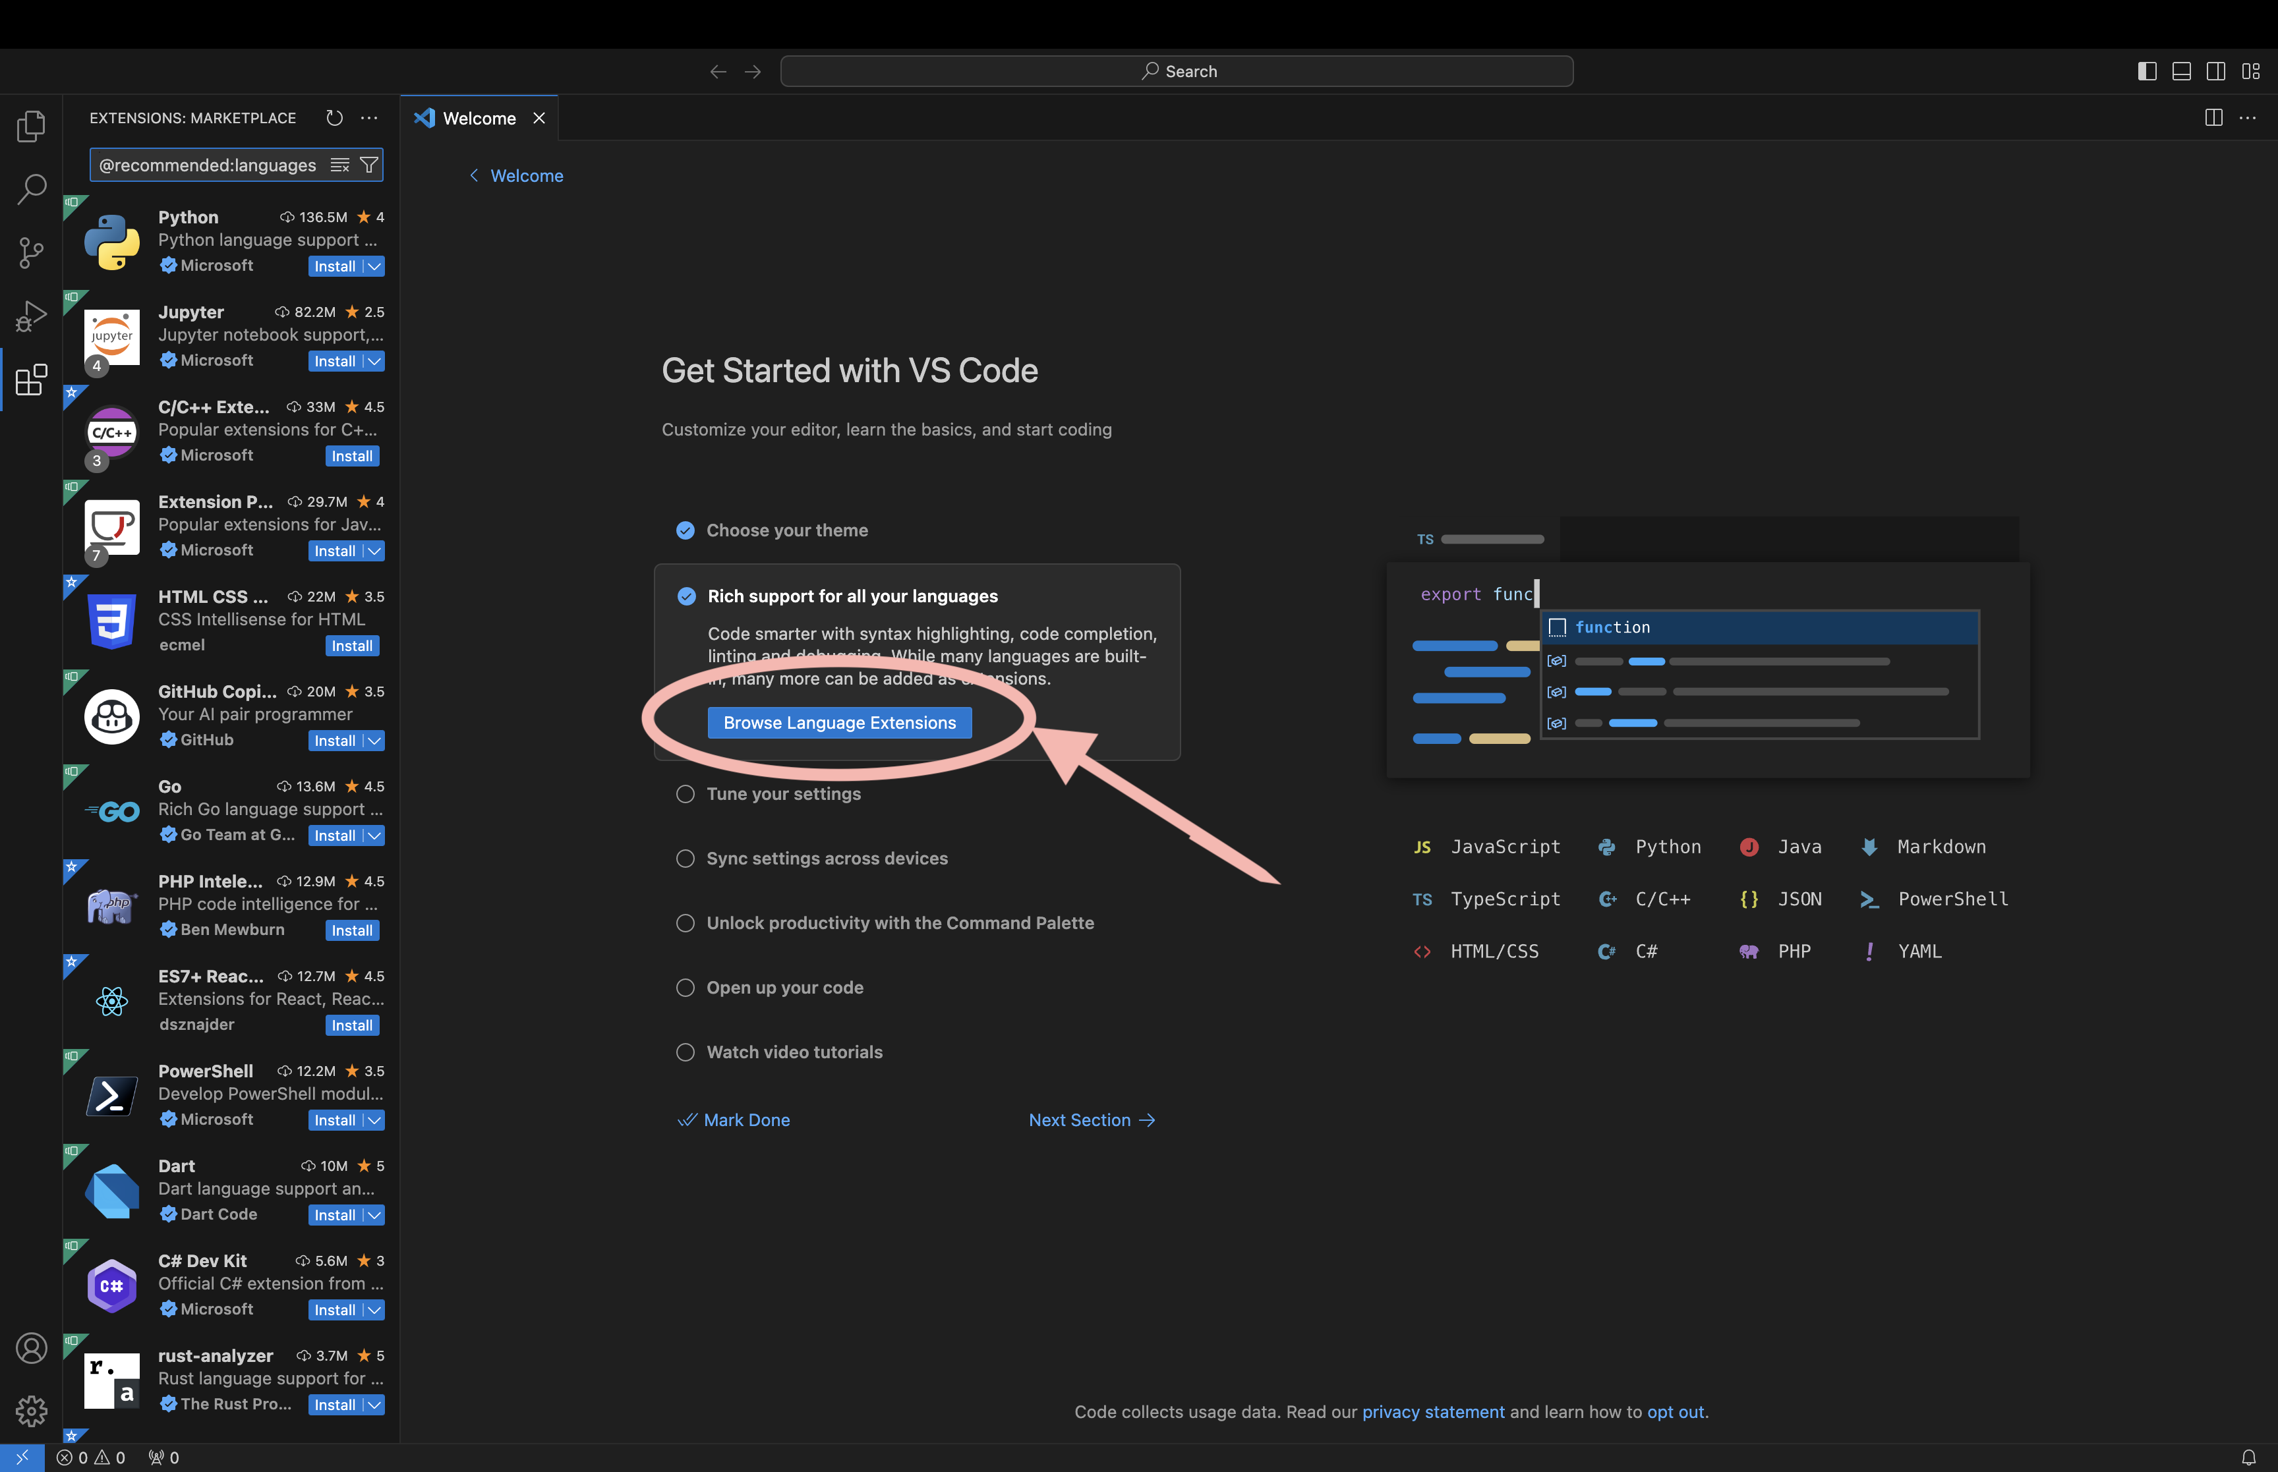Open Extensions Marketplace more actions menu
Viewport: 2278px width, 1472px height.
[369, 117]
